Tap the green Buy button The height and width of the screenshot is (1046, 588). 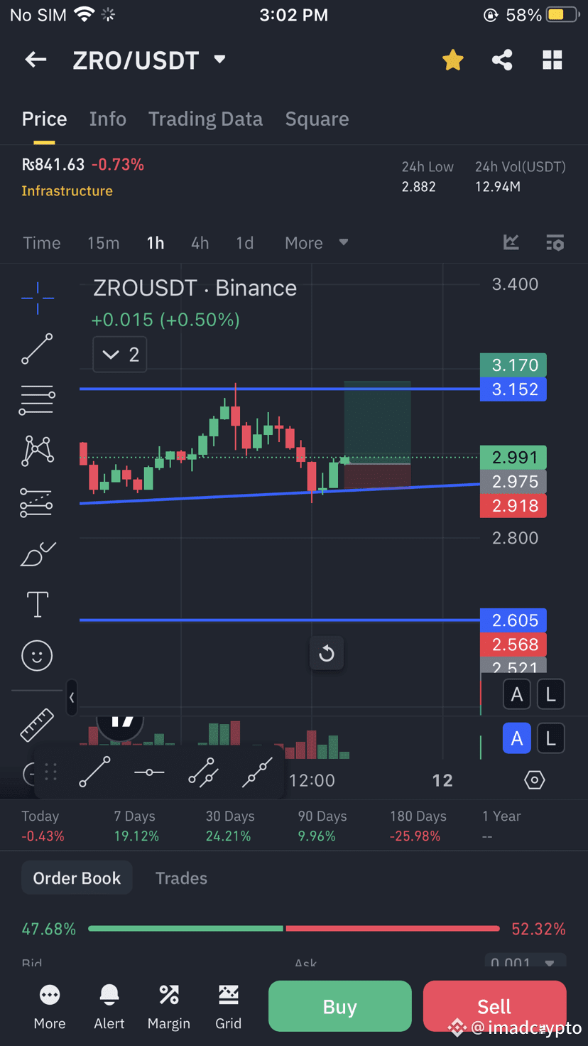[x=340, y=1006]
